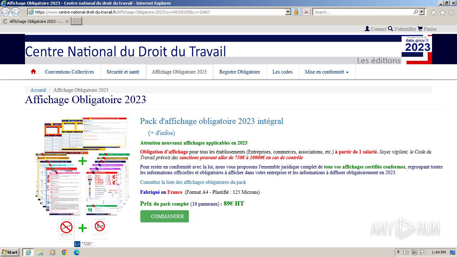Show hidden tray icons arrow
The height and width of the screenshot is (257, 457).
click(x=399, y=252)
